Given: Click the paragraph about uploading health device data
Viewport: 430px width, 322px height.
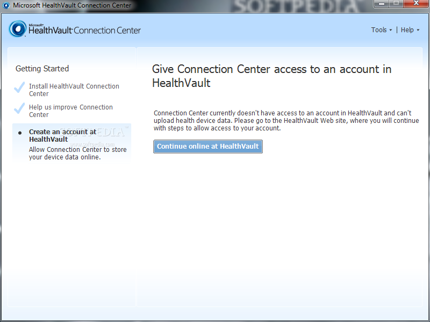Looking at the screenshot, I should point(286,120).
